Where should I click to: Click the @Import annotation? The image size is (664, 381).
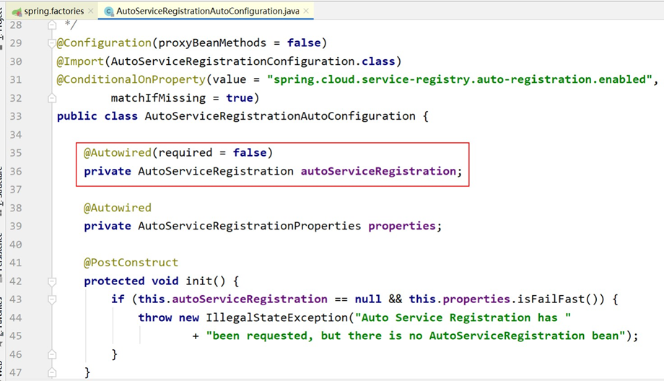coord(80,61)
